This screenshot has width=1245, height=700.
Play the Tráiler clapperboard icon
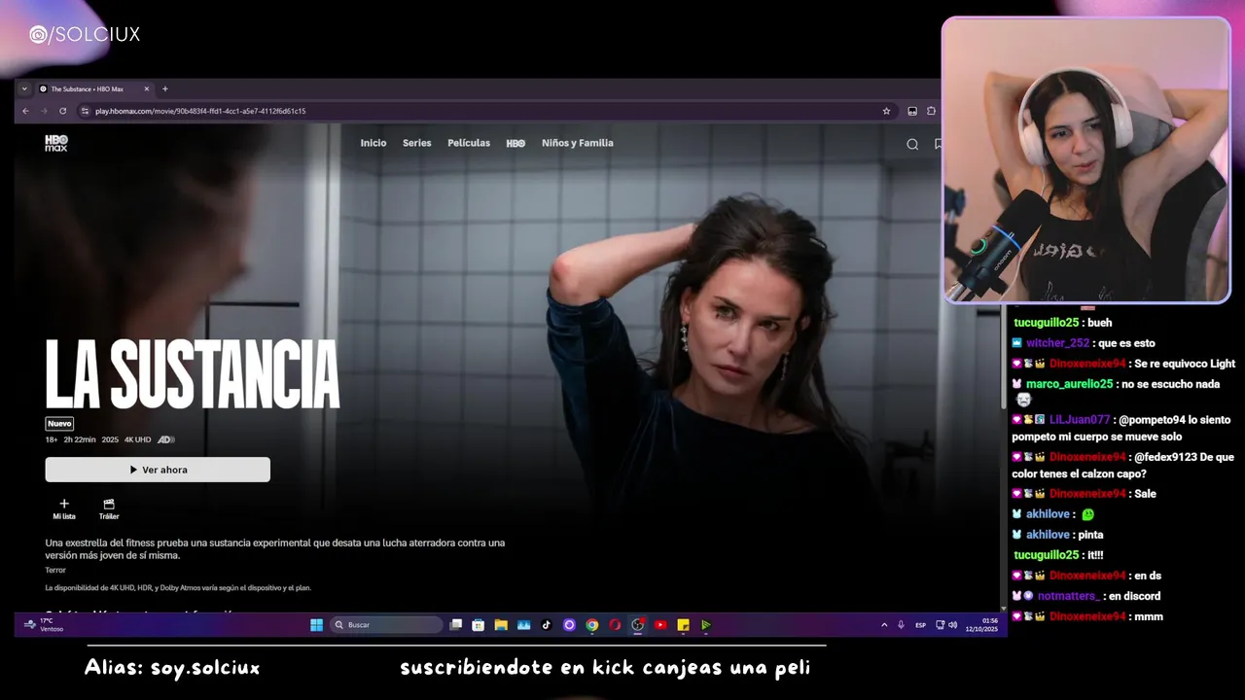109,504
